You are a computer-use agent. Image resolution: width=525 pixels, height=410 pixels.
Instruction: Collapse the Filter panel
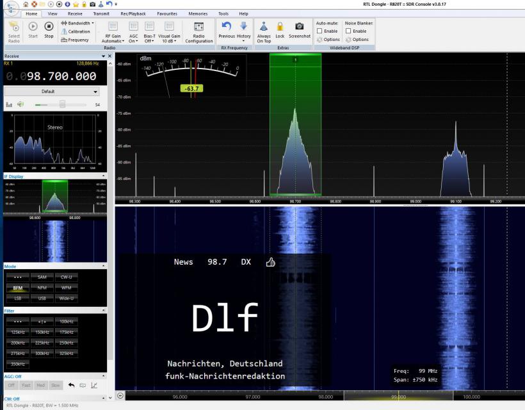103,311
